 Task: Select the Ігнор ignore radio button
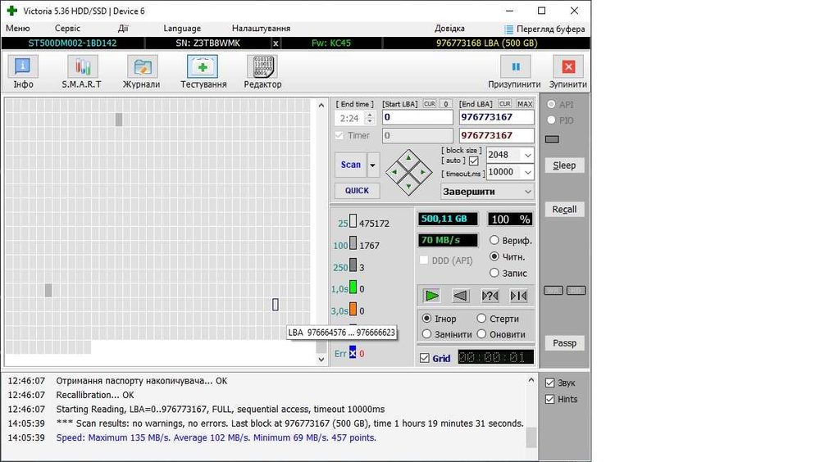(426, 319)
